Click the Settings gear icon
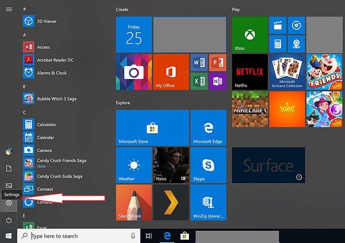This screenshot has height=243, width=345. click(9, 203)
